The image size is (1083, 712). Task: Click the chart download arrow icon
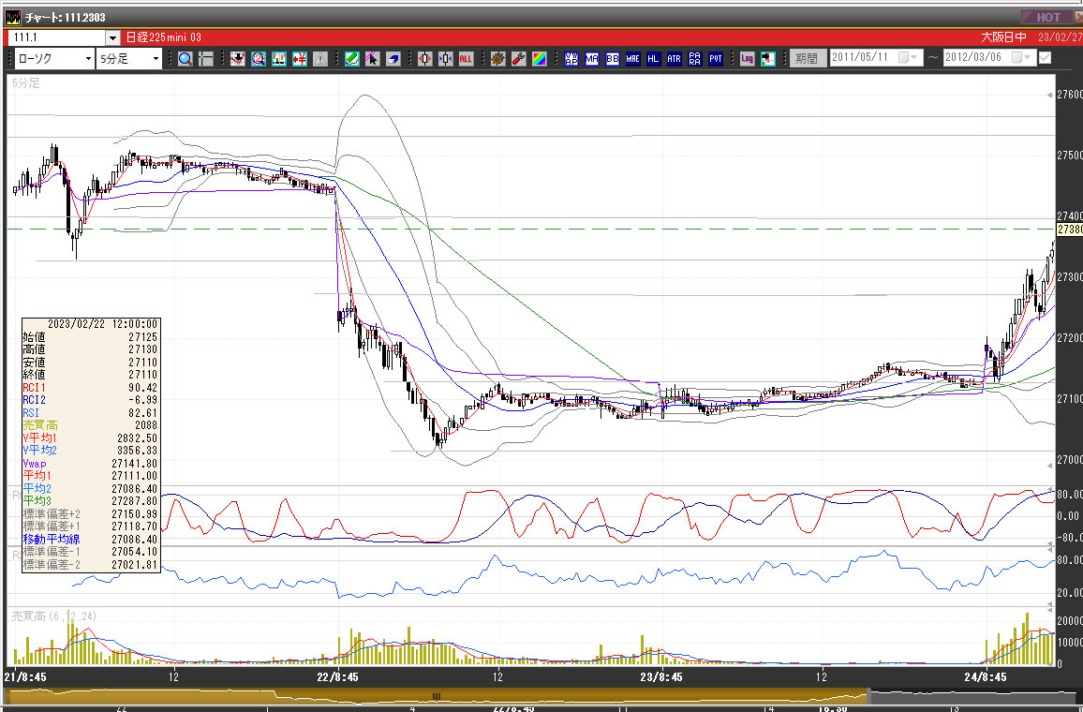(x=238, y=59)
